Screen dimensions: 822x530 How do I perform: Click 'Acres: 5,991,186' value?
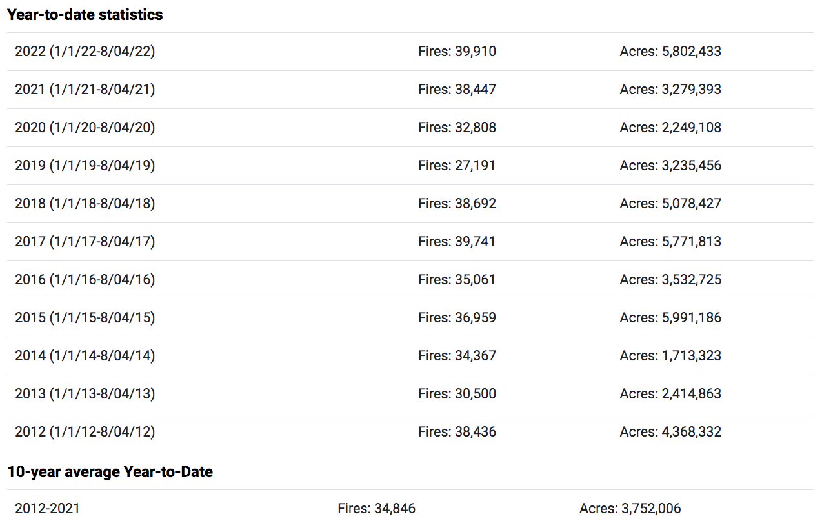click(x=670, y=318)
